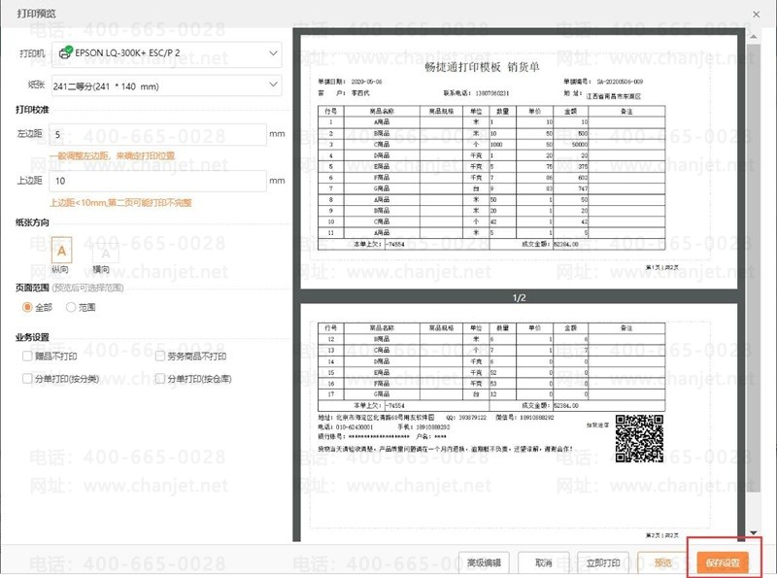777x578 pixels.
Task: Select the 全部 page range radio button
Action: [x=27, y=307]
